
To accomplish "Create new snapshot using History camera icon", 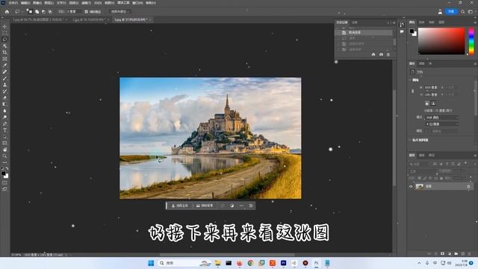I will [x=381, y=55].
